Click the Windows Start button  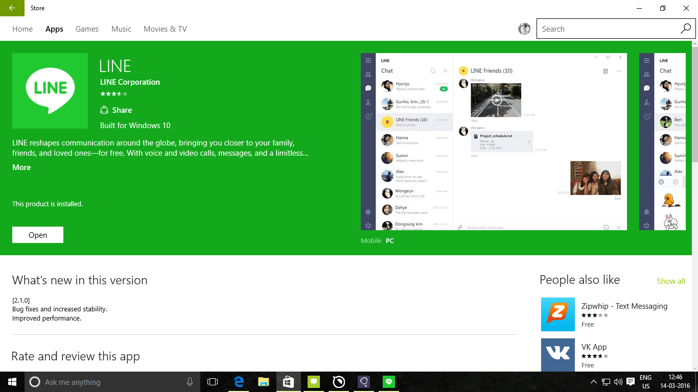click(x=12, y=382)
